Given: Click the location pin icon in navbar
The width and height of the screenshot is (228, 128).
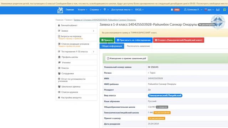Looking at the screenshot, I should [x=105, y=10].
